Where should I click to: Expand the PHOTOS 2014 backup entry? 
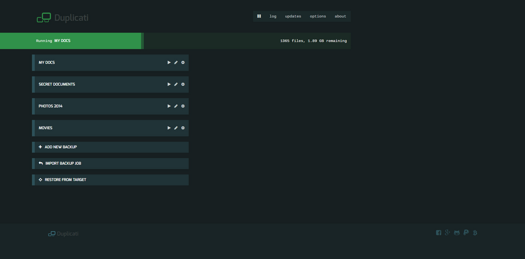(51, 106)
